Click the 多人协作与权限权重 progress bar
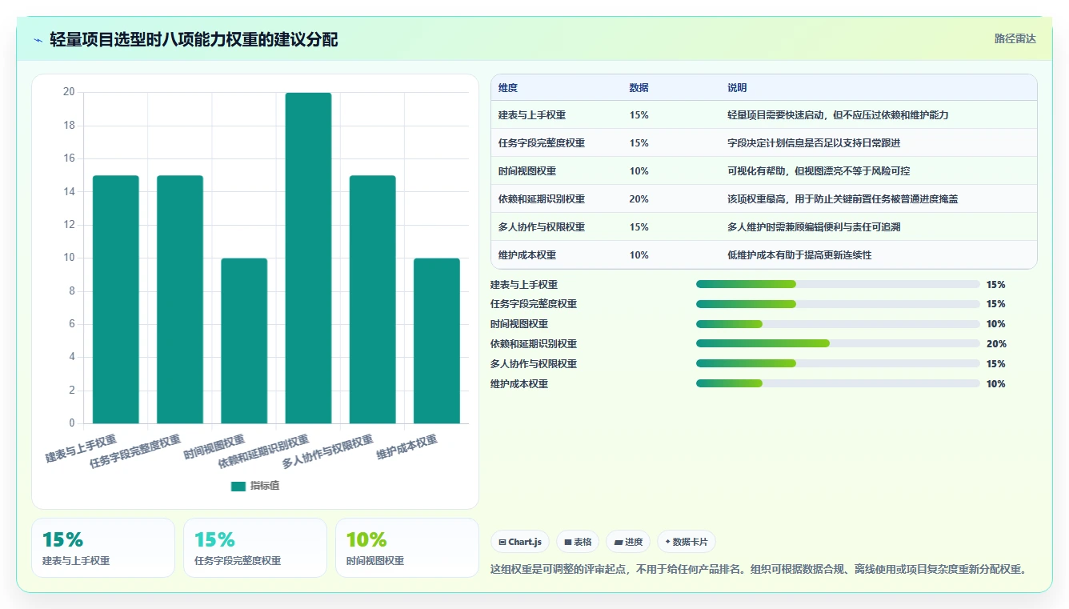Image resolution: width=1069 pixels, height=609 pixels. coord(838,363)
